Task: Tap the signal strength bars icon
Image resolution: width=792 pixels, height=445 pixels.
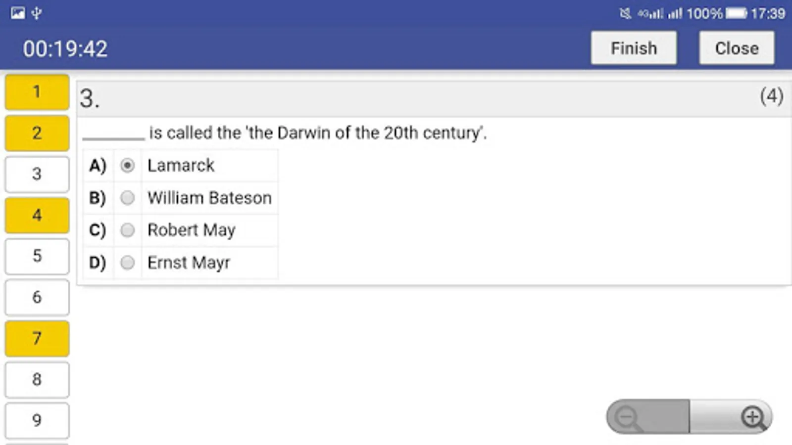Action: coord(675,13)
